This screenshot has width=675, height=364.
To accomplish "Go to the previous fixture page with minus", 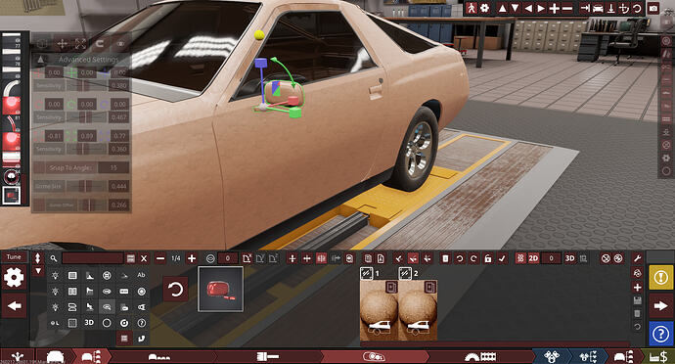I will (x=160, y=258).
